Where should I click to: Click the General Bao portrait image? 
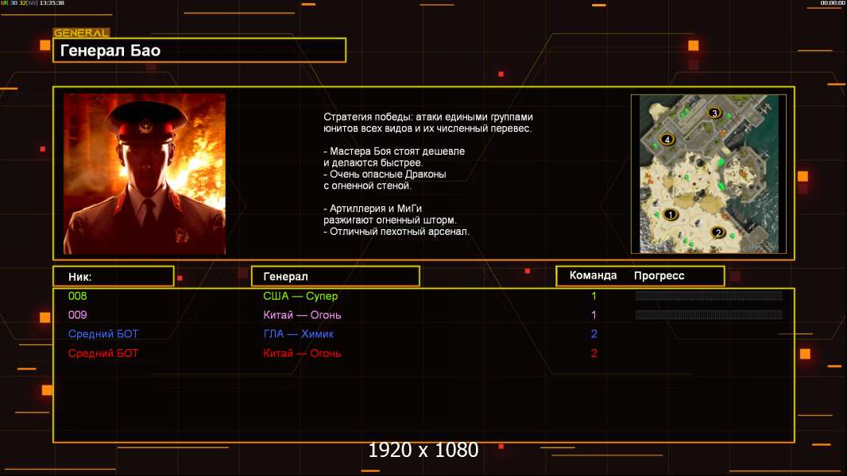click(x=145, y=174)
